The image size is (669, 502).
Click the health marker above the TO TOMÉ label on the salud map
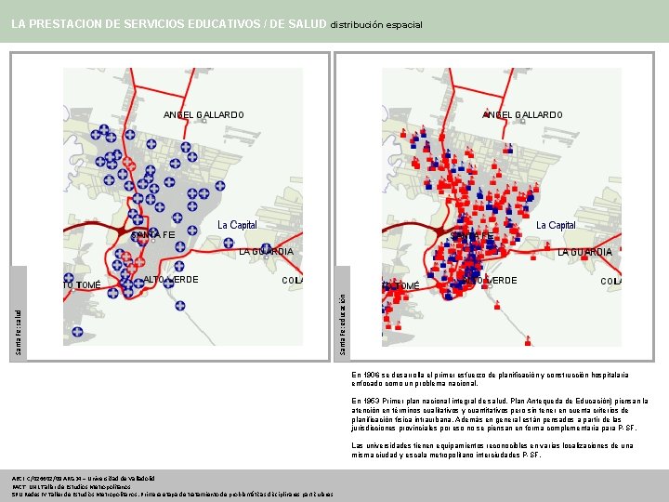click(69, 278)
